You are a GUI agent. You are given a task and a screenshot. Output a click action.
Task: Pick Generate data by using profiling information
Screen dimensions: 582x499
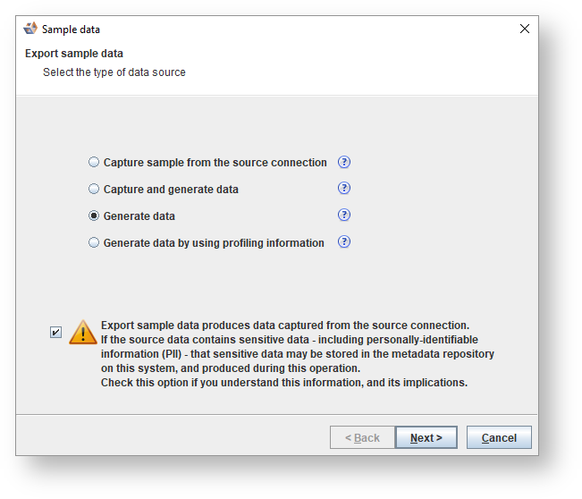point(94,243)
